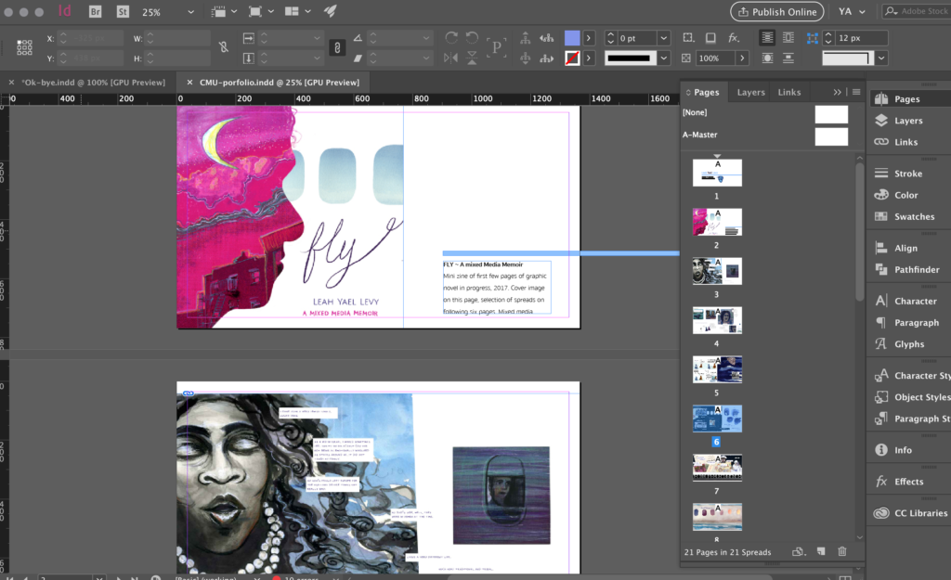Image resolution: width=951 pixels, height=580 pixels.
Task: Click the GPU performance rocket icon
Action: point(331,11)
